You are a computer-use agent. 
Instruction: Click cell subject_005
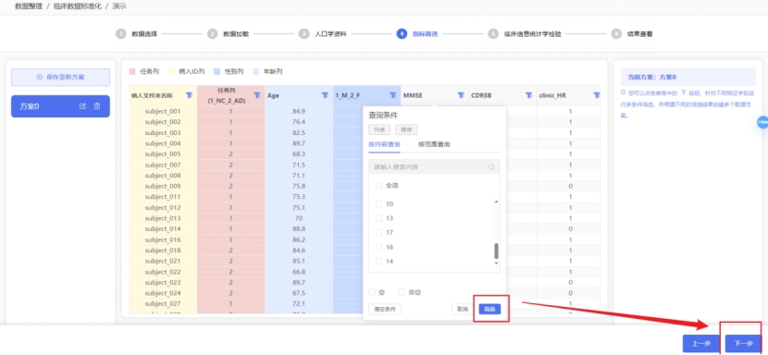163,153
